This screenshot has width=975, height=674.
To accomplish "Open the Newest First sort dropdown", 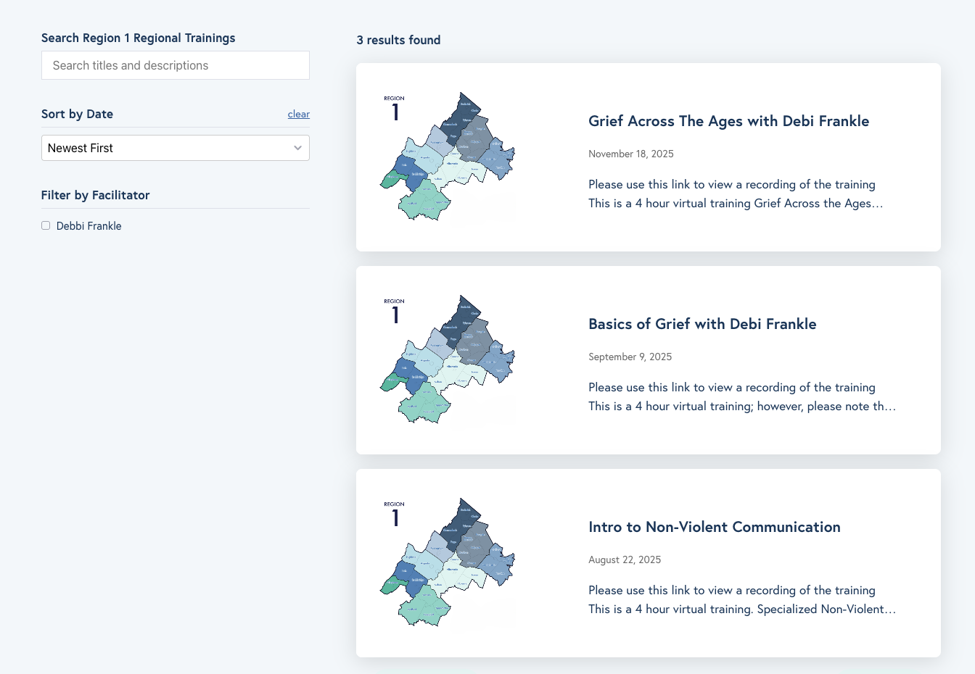I will click(x=175, y=148).
